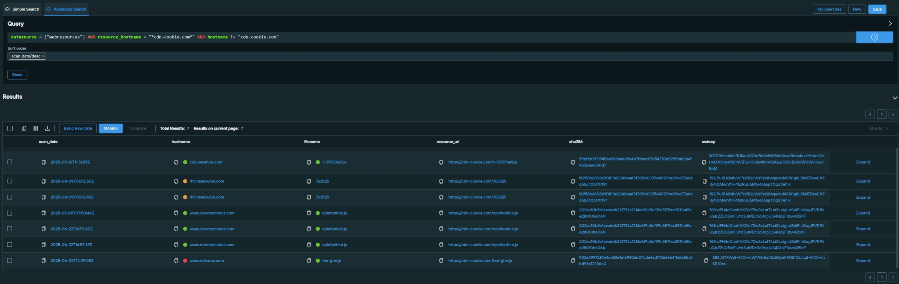This screenshot has width=899, height=284.
Task: Open the column chooser icon in toolbar
Action: tap(36, 128)
